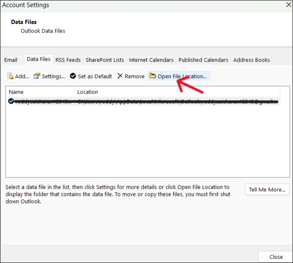Go to the SharePoint Lists tab

pos(105,60)
